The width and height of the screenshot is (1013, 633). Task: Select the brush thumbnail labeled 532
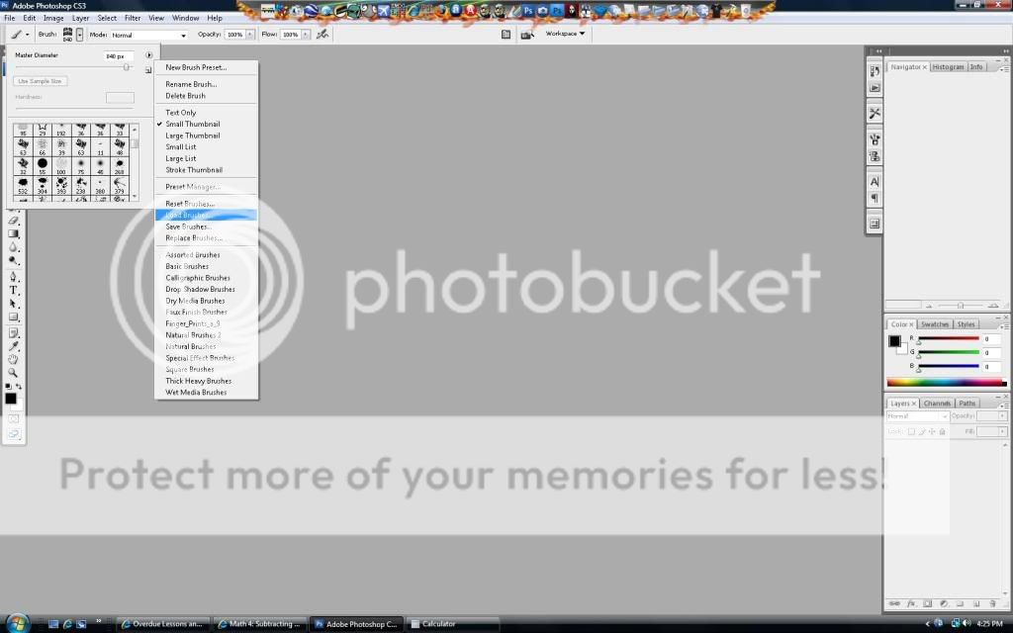pyautogui.click(x=23, y=185)
